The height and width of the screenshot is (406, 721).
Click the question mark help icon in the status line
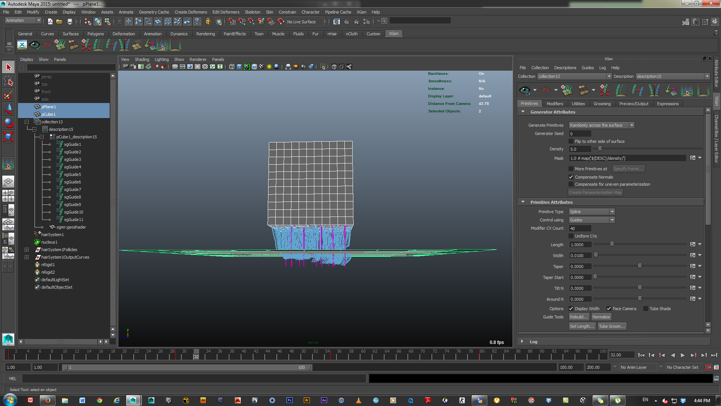(197, 22)
